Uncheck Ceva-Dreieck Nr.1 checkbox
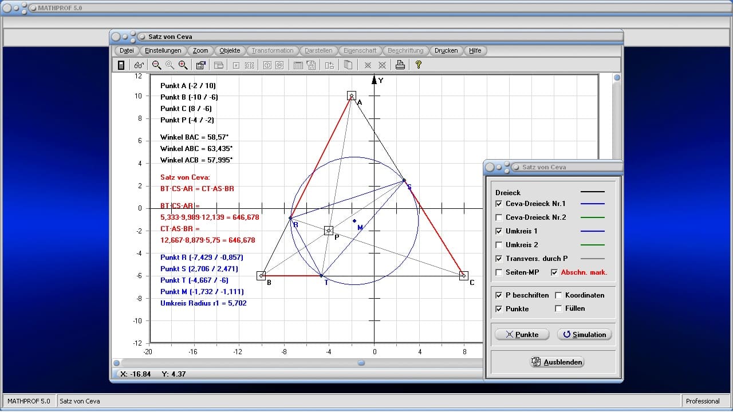Screen dimensions: 733x412 click(499, 204)
